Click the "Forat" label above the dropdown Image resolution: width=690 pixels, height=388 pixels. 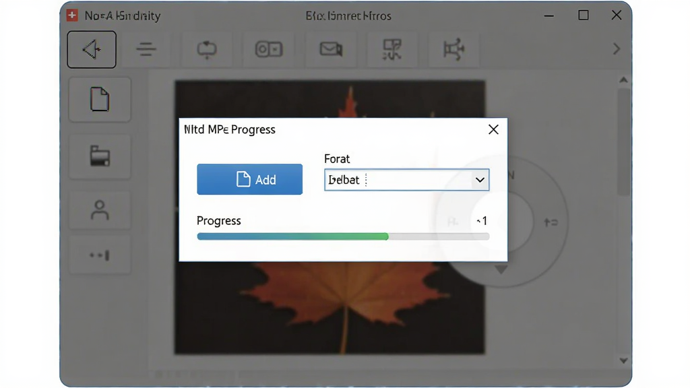coord(337,159)
